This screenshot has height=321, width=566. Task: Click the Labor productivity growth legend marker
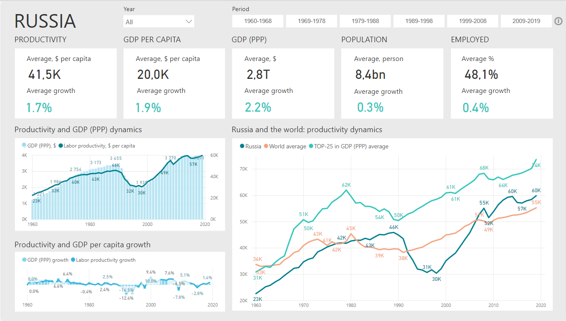click(x=73, y=260)
